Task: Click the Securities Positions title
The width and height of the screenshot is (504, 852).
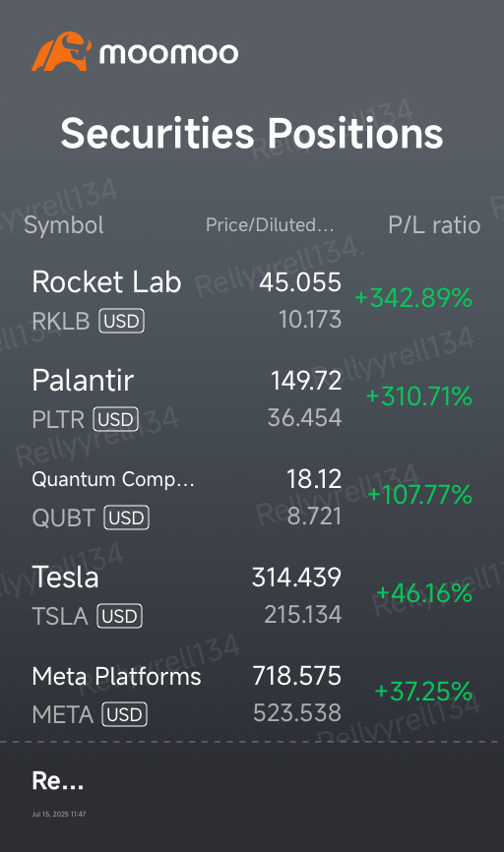Action: [x=252, y=134]
